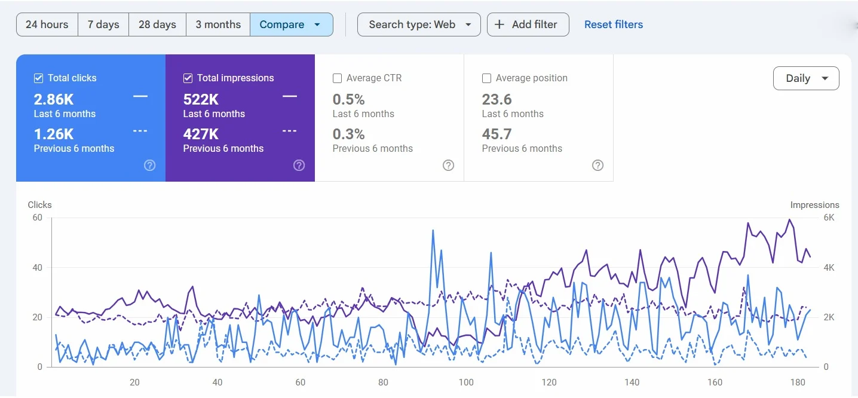
Task: Enable the Average CTR checkbox
Action: pyautogui.click(x=338, y=78)
